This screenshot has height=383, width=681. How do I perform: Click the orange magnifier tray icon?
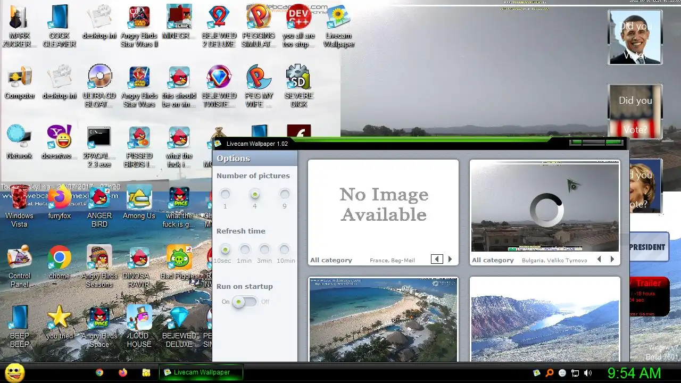pos(550,373)
